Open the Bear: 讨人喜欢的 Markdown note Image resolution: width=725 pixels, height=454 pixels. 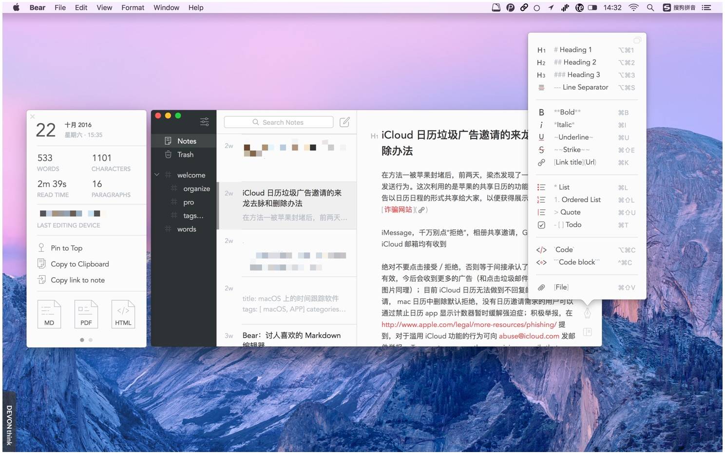coord(287,336)
